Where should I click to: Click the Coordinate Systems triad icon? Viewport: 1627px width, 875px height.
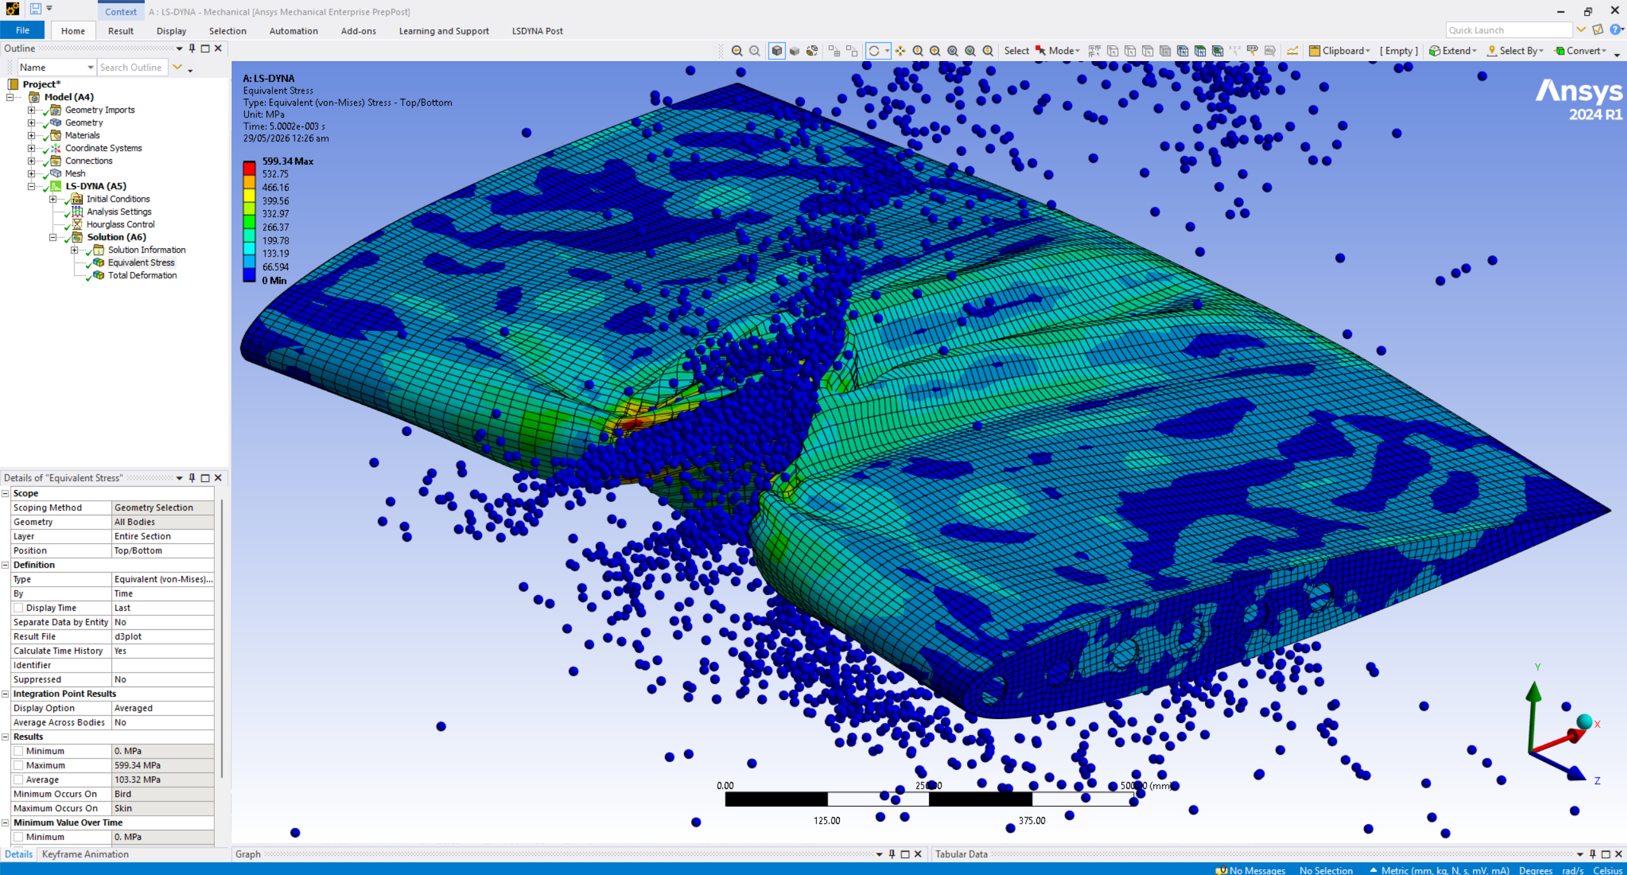pyautogui.click(x=56, y=148)
